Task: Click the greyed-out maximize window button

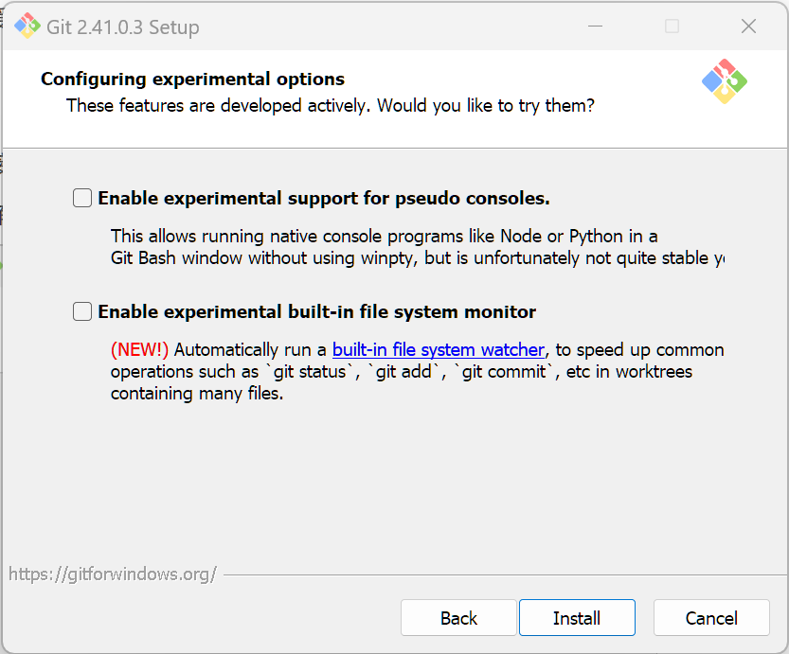Action: pos(672,27)
